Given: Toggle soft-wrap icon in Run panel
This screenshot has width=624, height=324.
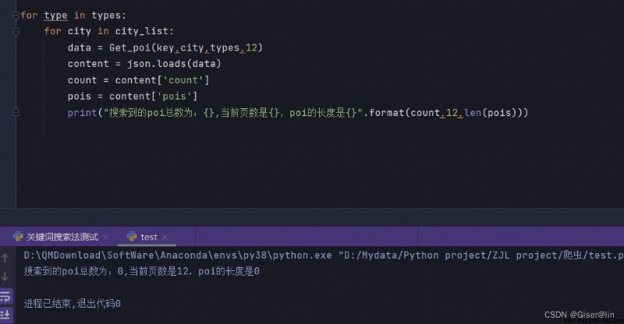Looking at the screenshot, I should point(5,296).
